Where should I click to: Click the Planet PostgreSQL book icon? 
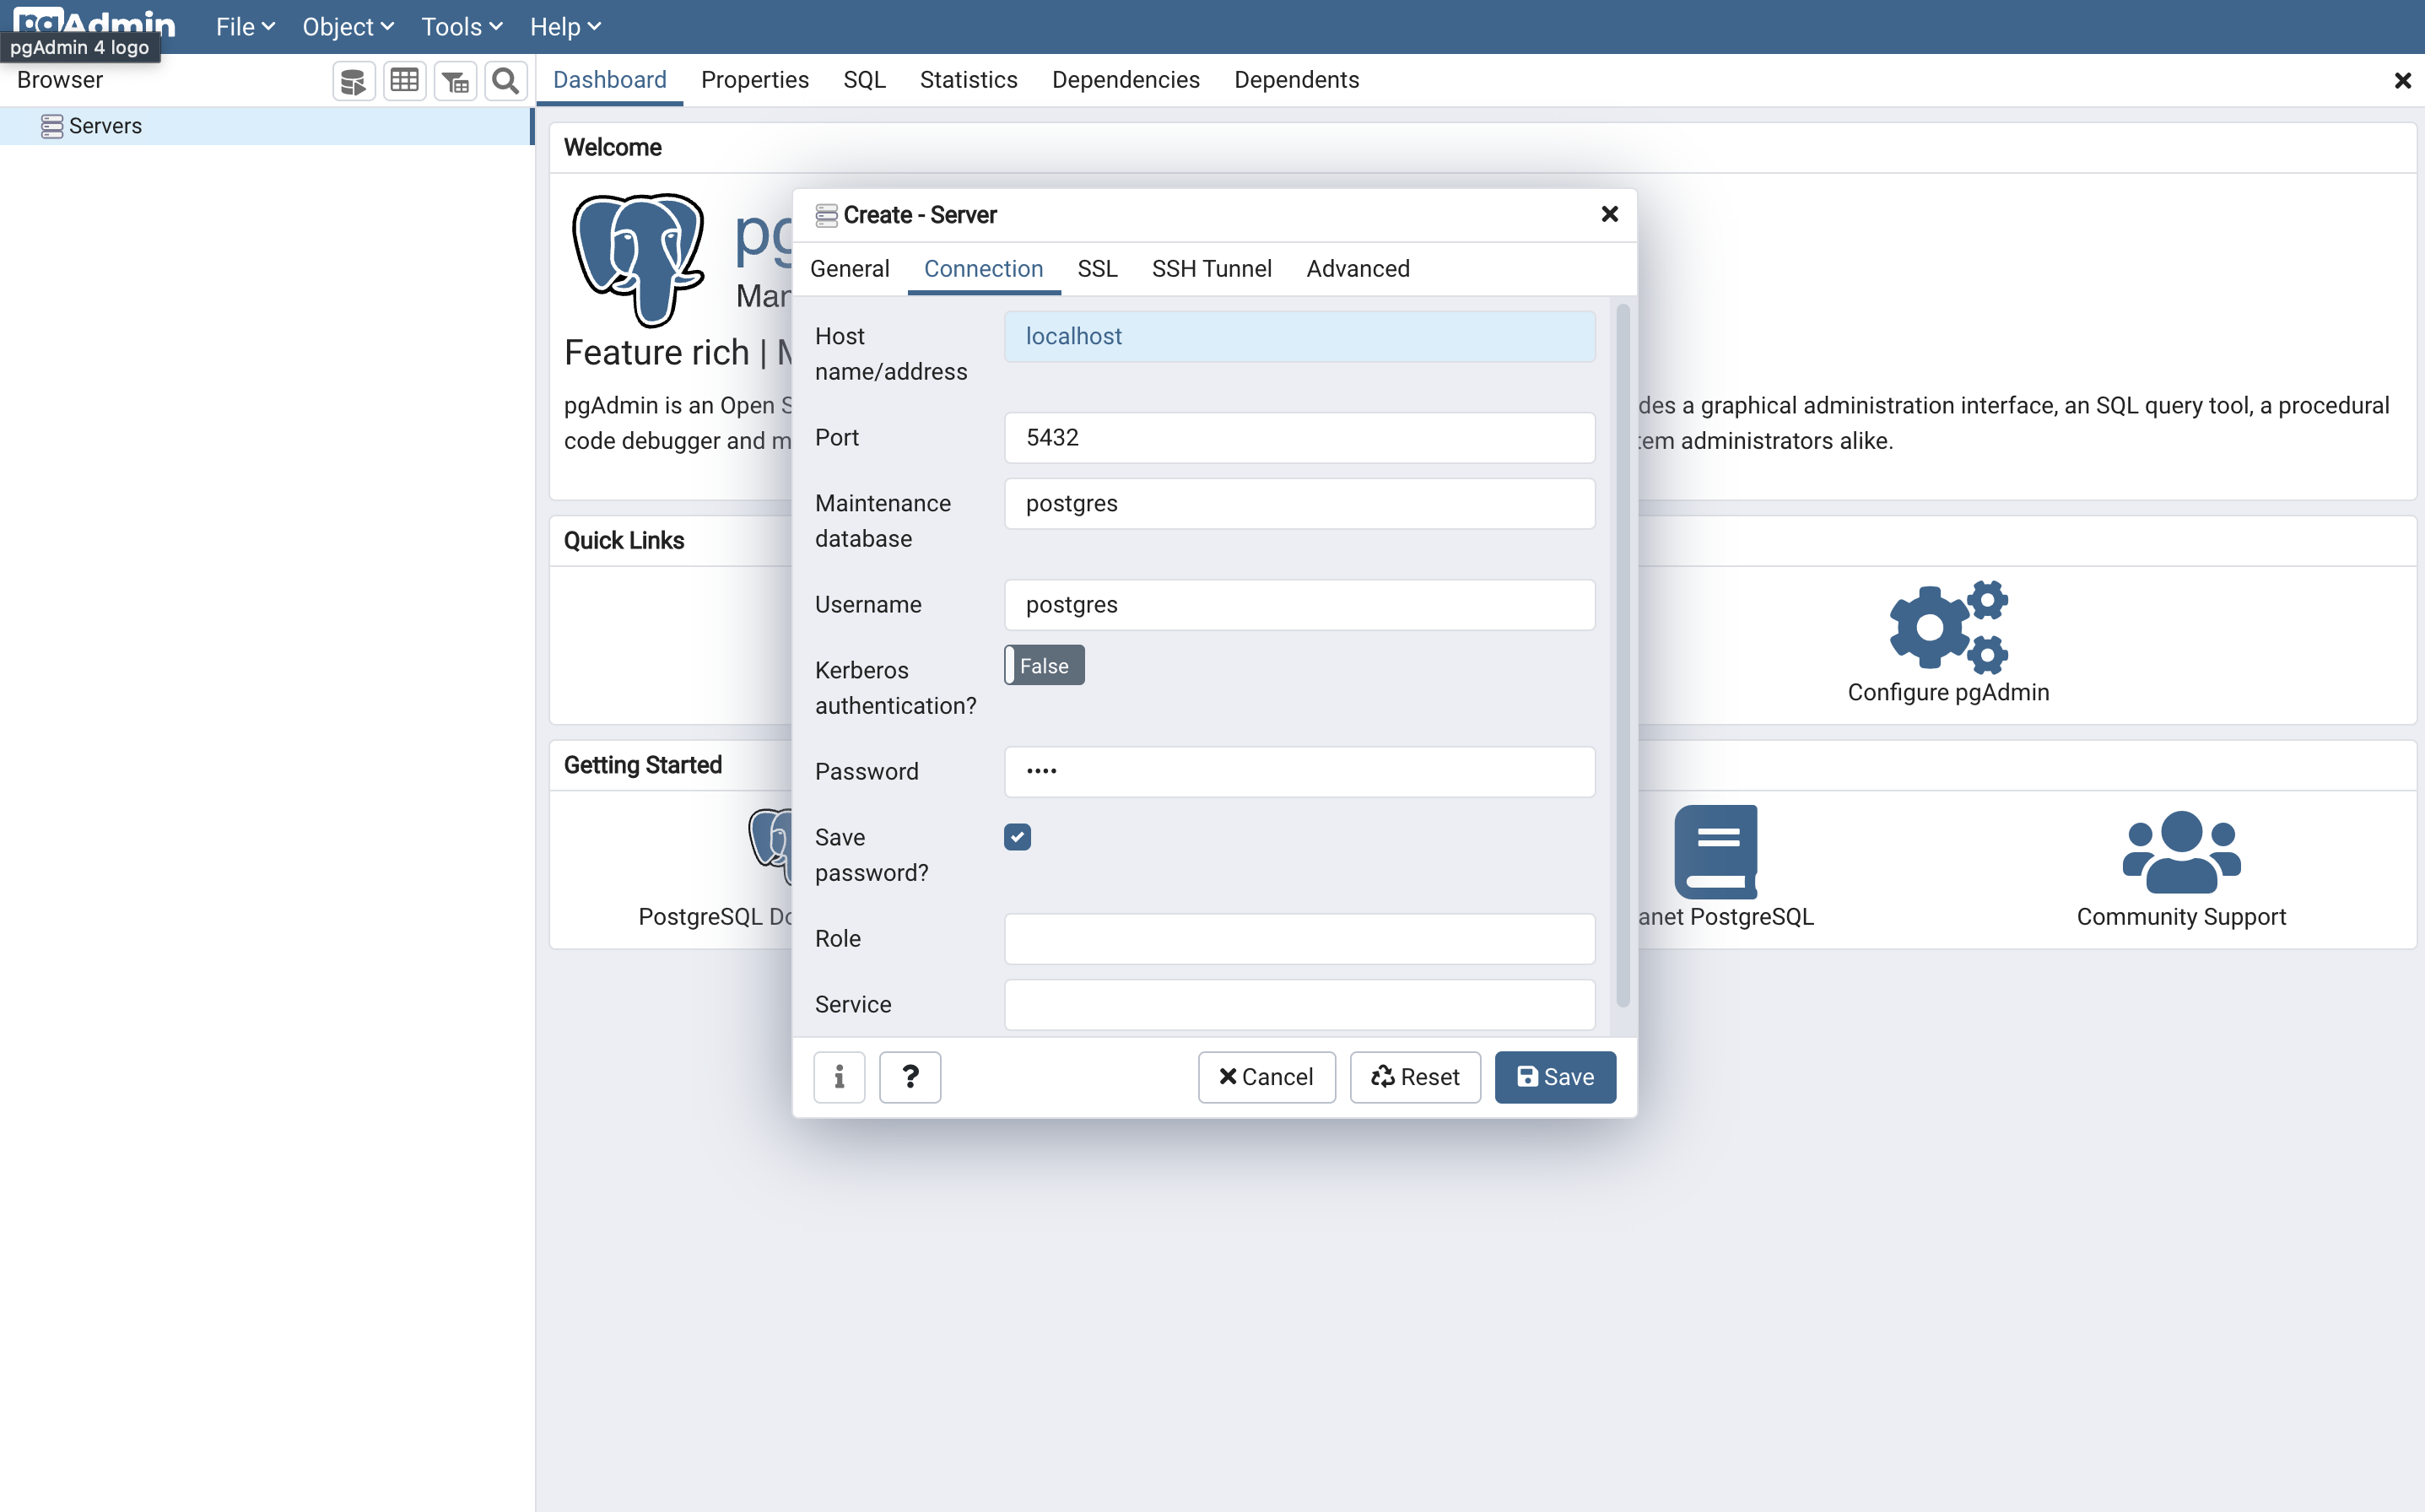[1716, 852]
